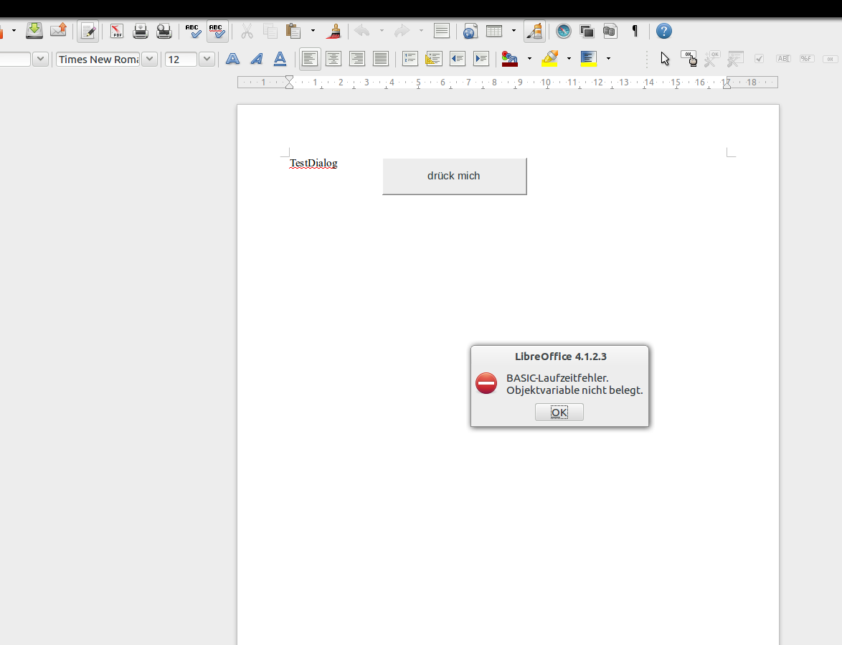
Task: Open the font size dropdown
Action: click(x=207, y=59)
